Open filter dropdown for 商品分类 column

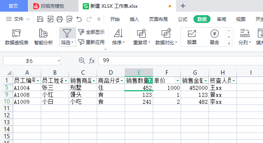[122, 81]
